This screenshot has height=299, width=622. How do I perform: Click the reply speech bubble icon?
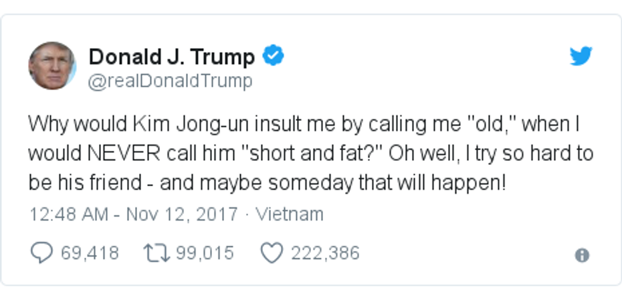(x=42, y=253)
